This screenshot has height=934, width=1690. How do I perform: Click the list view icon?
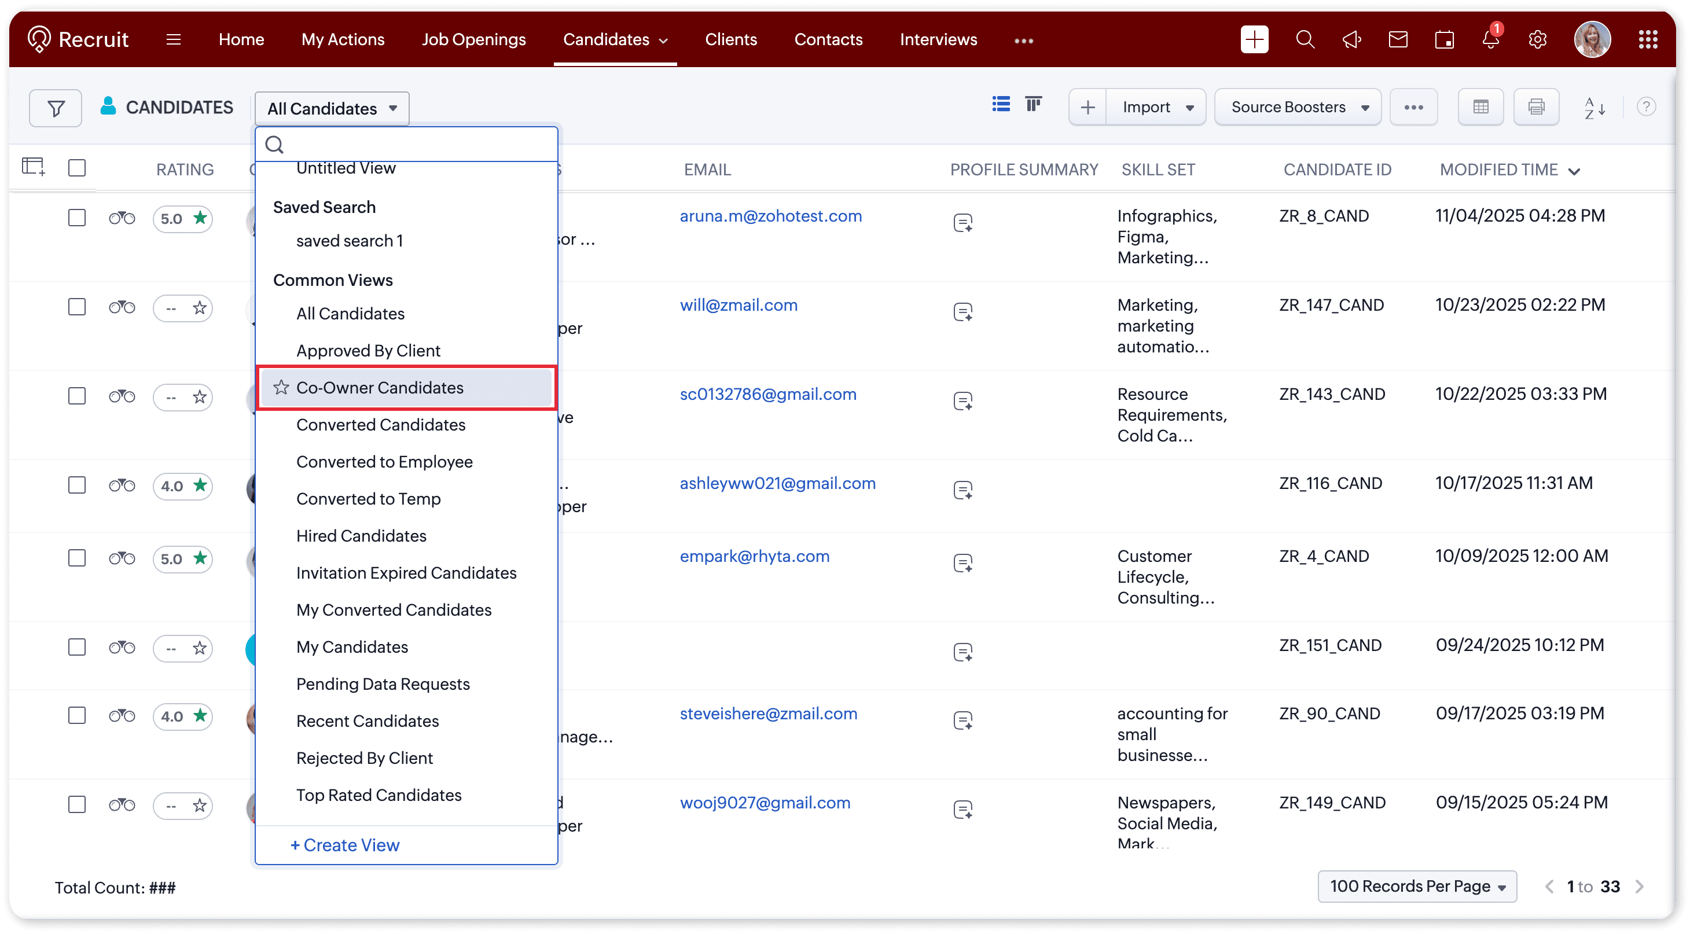click(x=1001, y=105)
